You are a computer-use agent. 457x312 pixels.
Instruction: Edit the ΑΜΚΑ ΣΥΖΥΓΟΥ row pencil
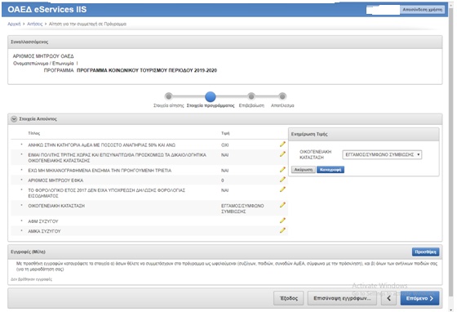[x=282, y=230]
